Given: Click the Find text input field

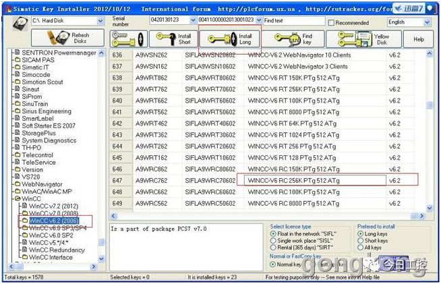Looking at the screenshot, I should 293,20.
